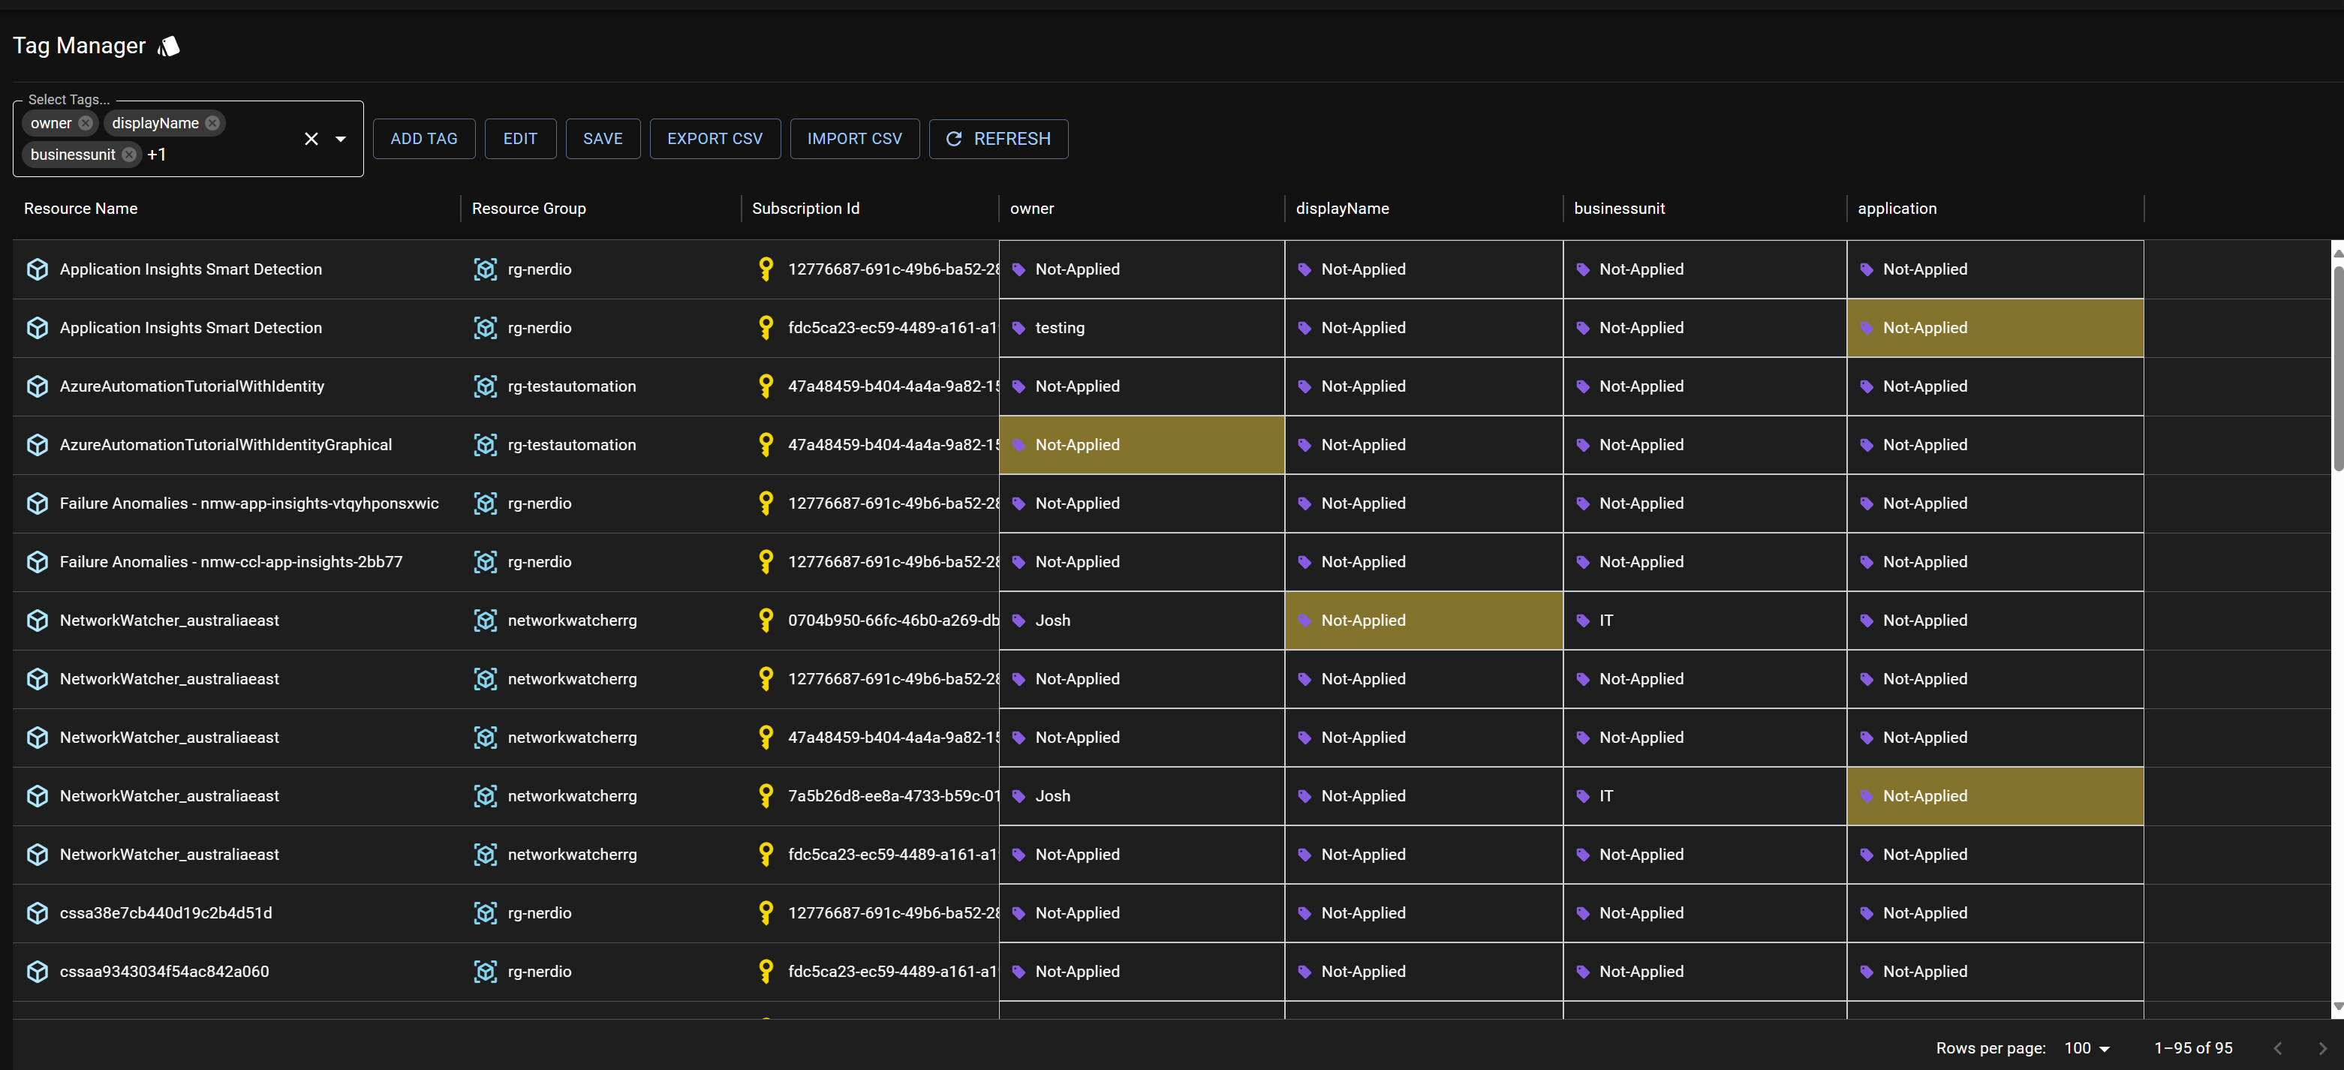Screen dimensions: 2344x1070
Task: Click subscription id 0704b950-66fc-46b0-a269
Action: (x=894, y=621)
